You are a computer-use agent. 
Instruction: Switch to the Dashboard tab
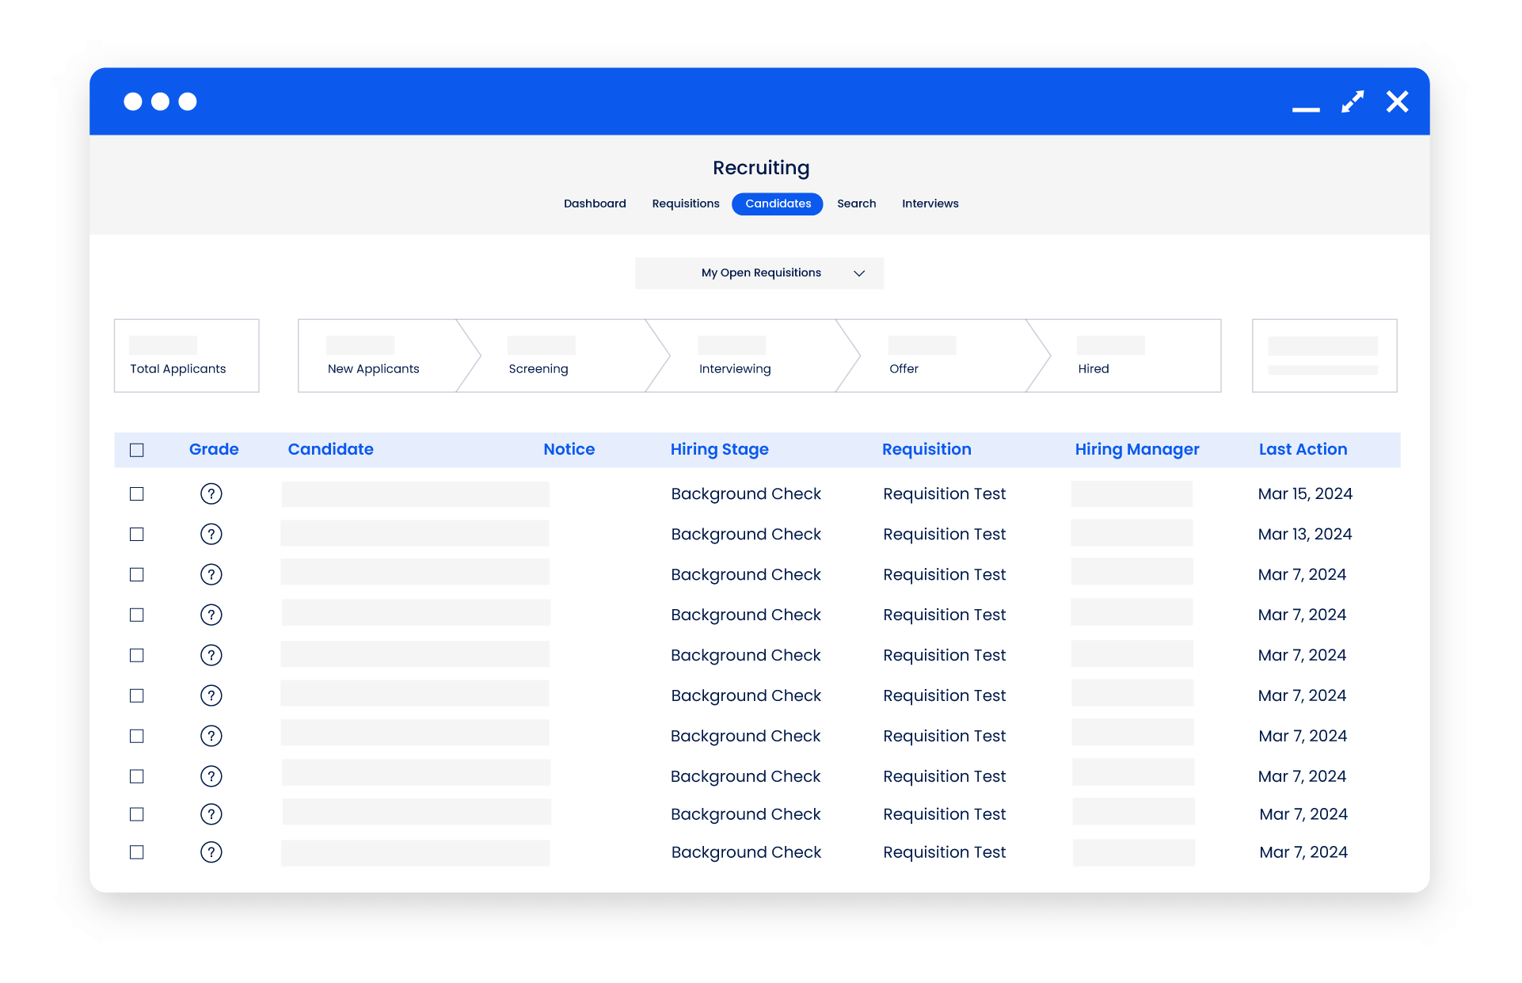[x=595, y=204]
